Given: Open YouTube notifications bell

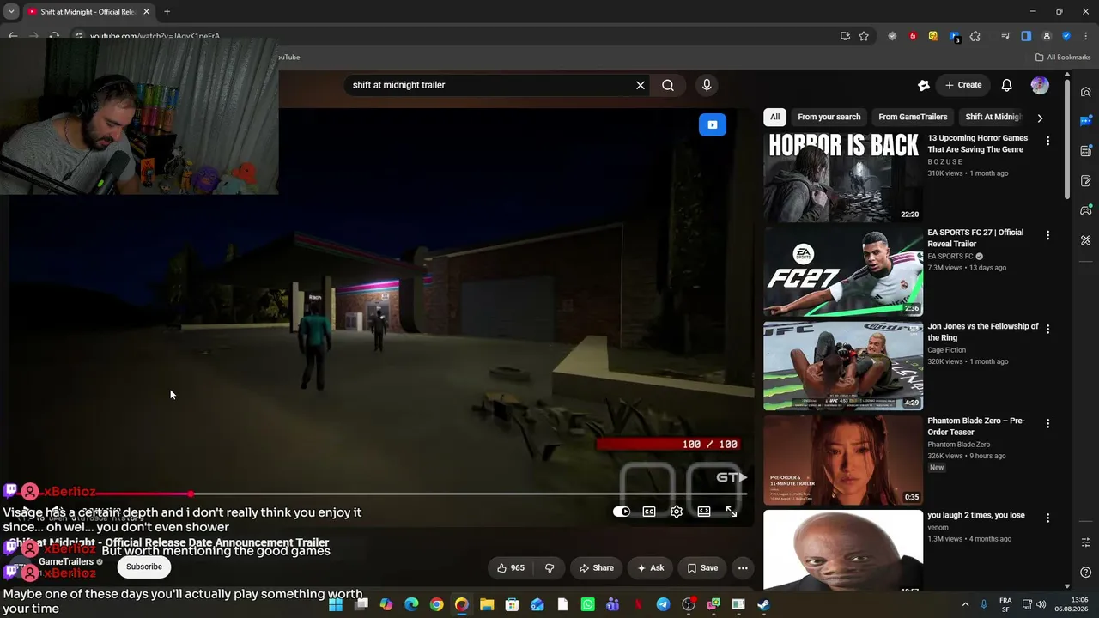Looking at the screenshot, I should point(1007,85).
